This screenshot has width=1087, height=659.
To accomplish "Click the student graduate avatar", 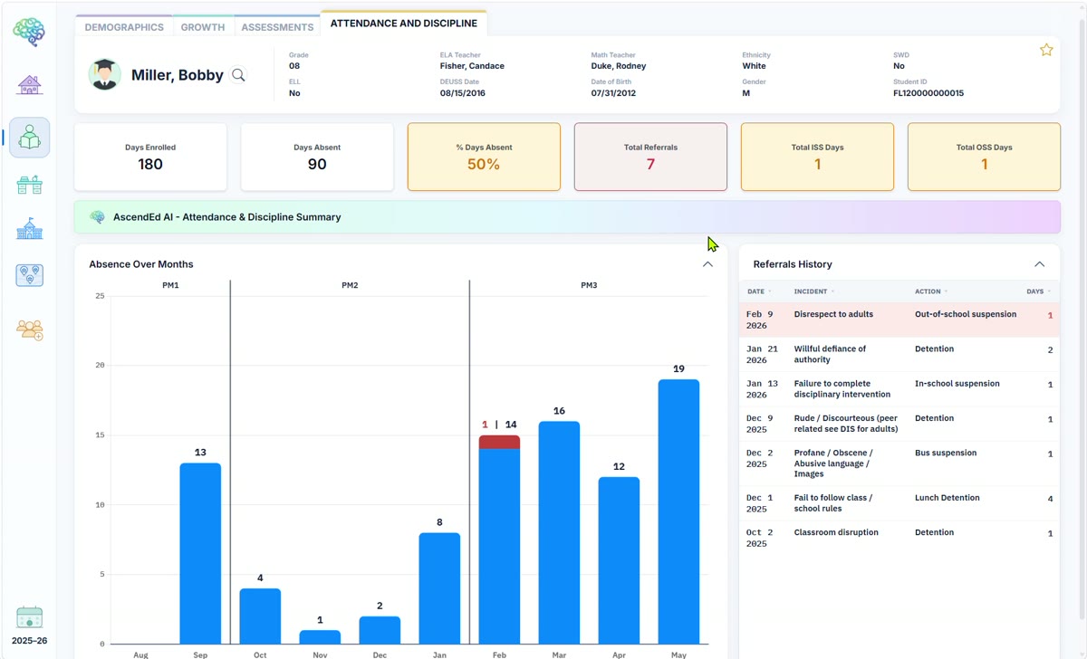I will [105, 74].
